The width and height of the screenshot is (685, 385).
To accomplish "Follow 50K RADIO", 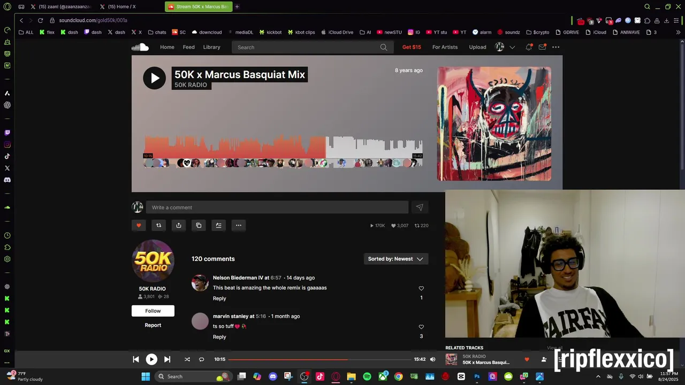I will tap(153, 311).
